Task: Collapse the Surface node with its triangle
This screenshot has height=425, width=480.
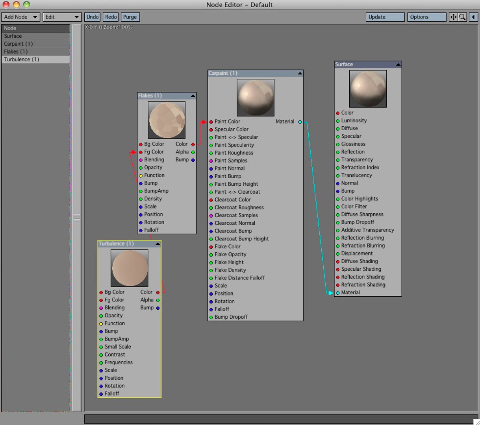Action: coord(398,65)
